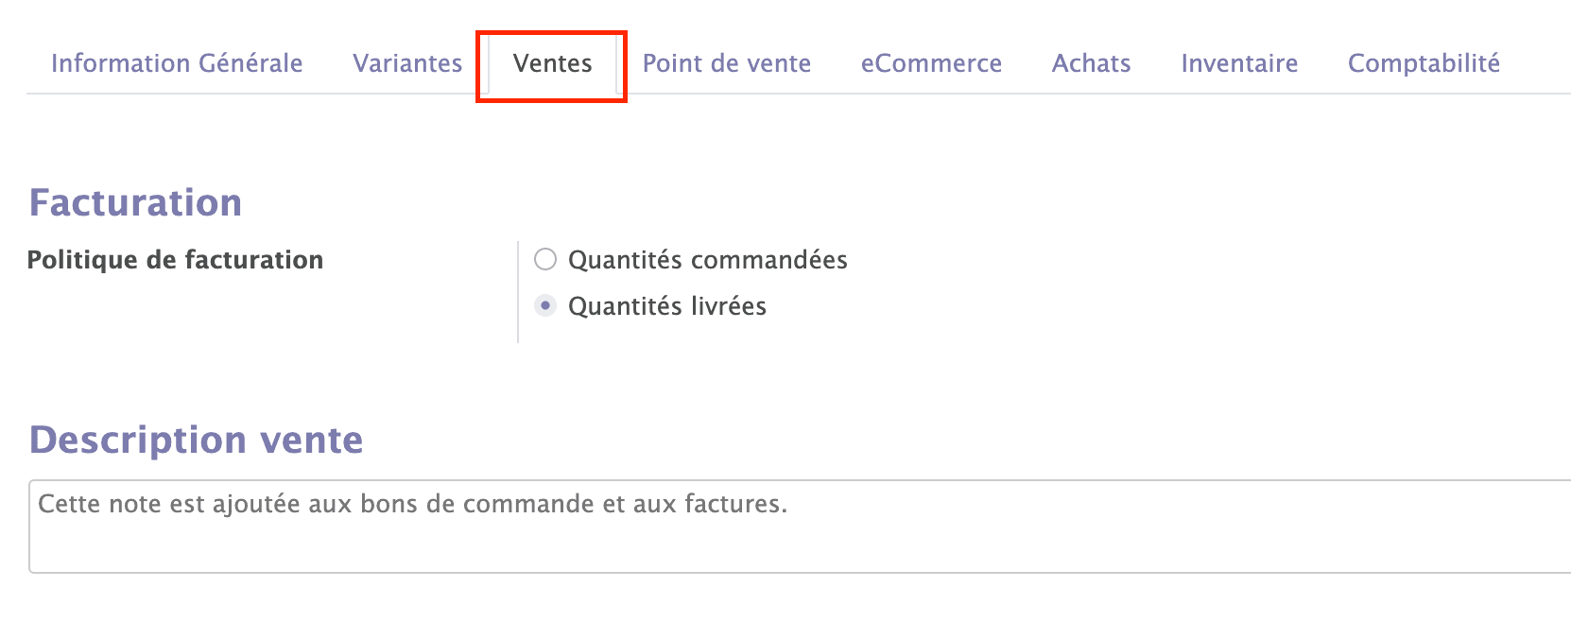This screenshot has height=622, width=1571.
Task: Click the note about bons de commande
Action: tap(411, 503)
